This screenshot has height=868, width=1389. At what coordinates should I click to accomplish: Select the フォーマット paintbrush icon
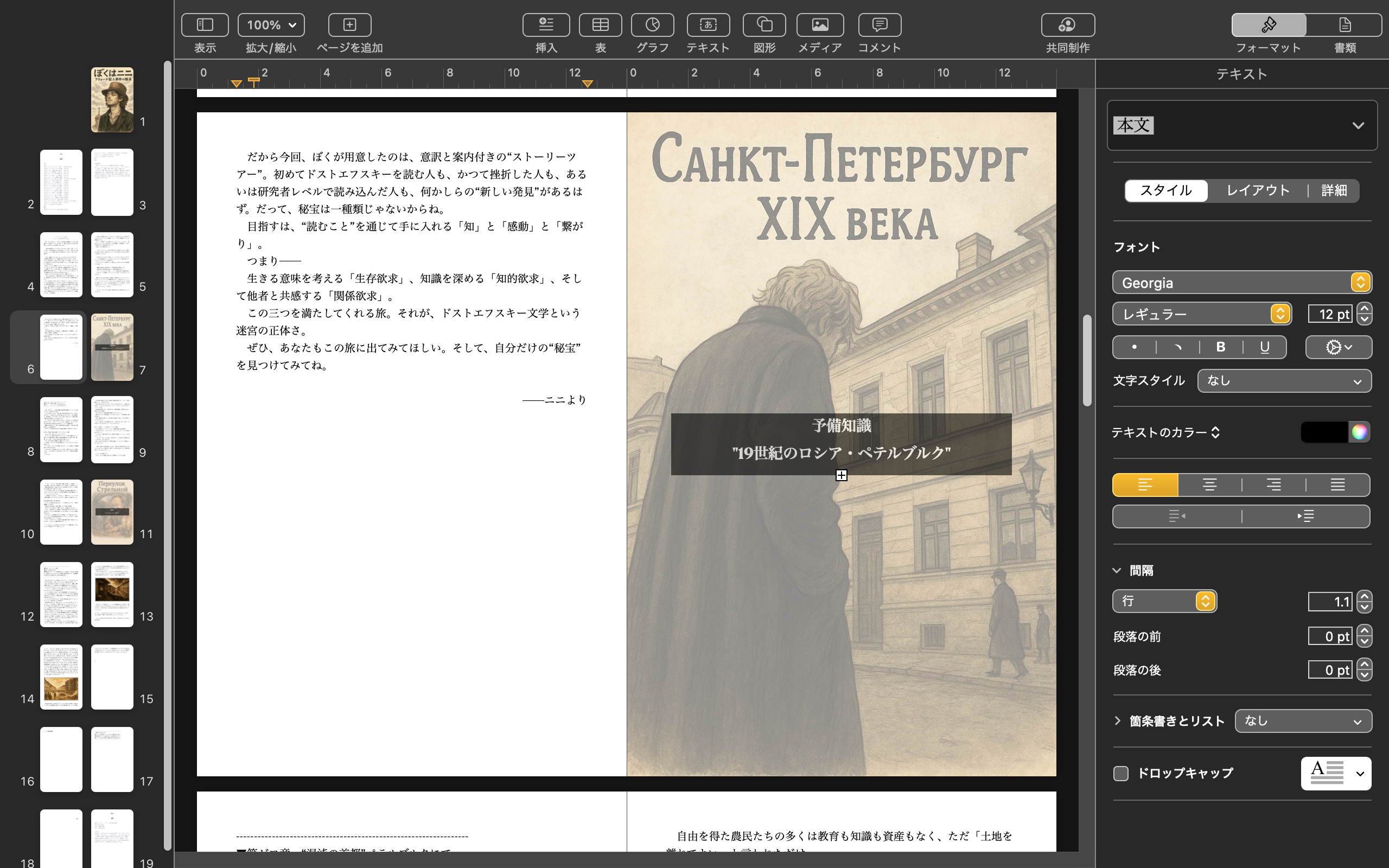1269,25
